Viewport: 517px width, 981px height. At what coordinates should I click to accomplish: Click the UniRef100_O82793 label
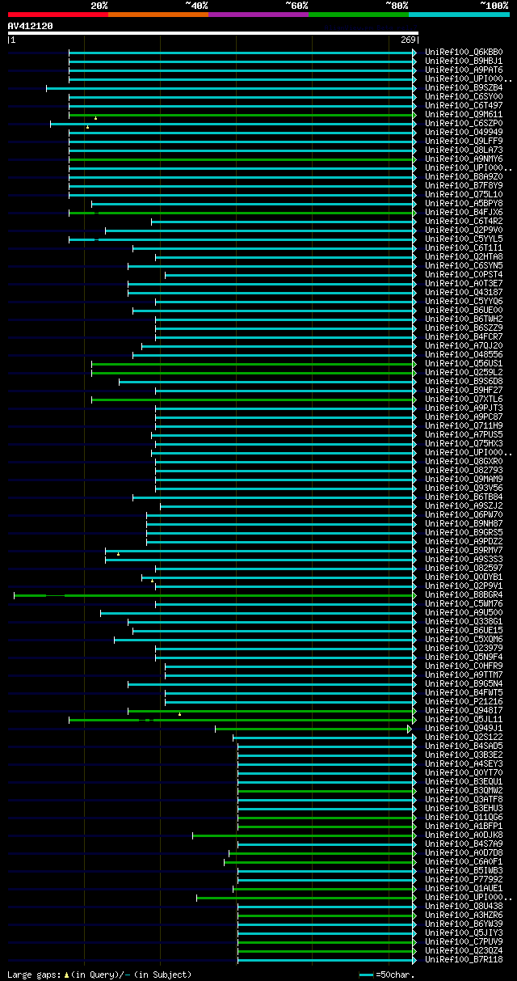pos(464,470)
